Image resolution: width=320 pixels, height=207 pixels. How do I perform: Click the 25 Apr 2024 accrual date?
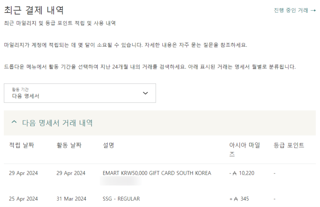tap(23, 199)
